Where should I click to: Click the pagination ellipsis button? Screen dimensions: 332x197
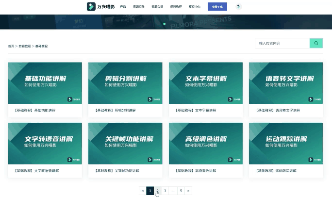[x=173, y=191]
